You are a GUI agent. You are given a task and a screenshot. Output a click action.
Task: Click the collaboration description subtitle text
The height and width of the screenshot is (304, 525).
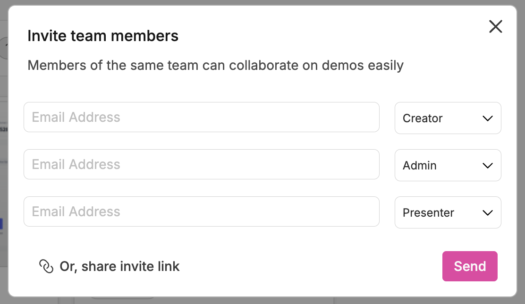(215, 65)
